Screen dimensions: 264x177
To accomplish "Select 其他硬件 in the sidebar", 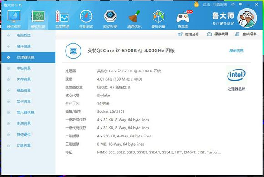I will coord(28,134).
